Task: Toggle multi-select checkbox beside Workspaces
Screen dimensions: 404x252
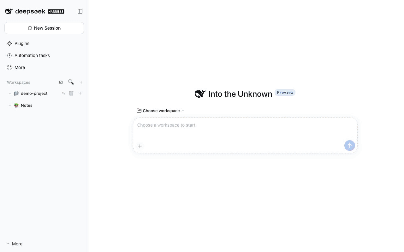Action: pos(61,82)
